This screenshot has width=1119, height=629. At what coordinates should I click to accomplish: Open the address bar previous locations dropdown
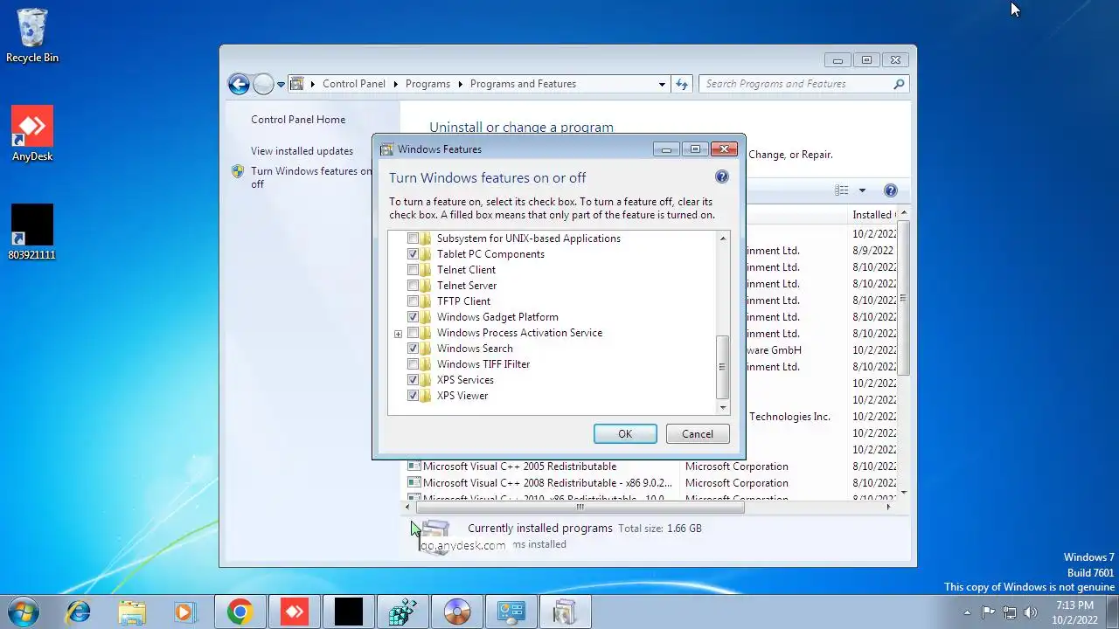point(662,84)
